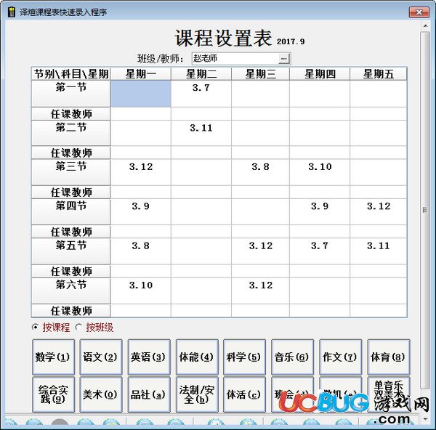Viewport: 436px width, 430px height.
Task: Click the 赵老师 class/teacher field
Action: coord(241,59)
